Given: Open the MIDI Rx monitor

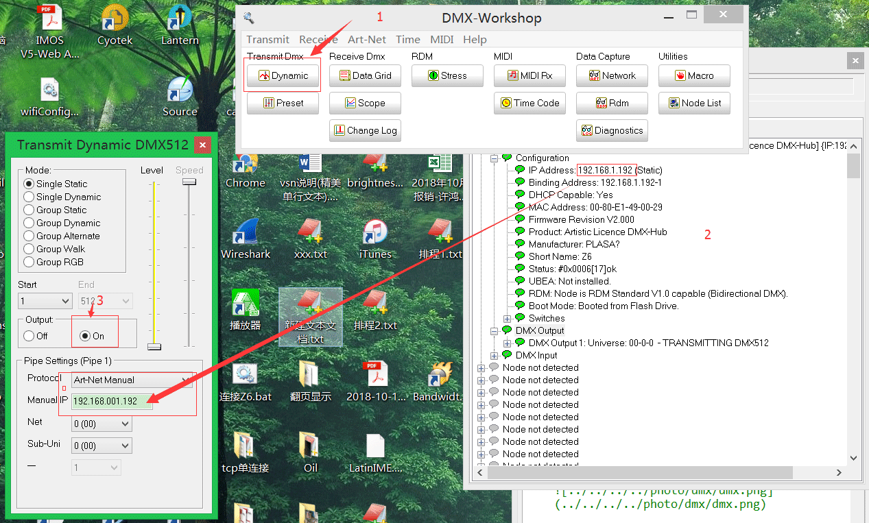Looking at the screenshot, I should [529, 75].
